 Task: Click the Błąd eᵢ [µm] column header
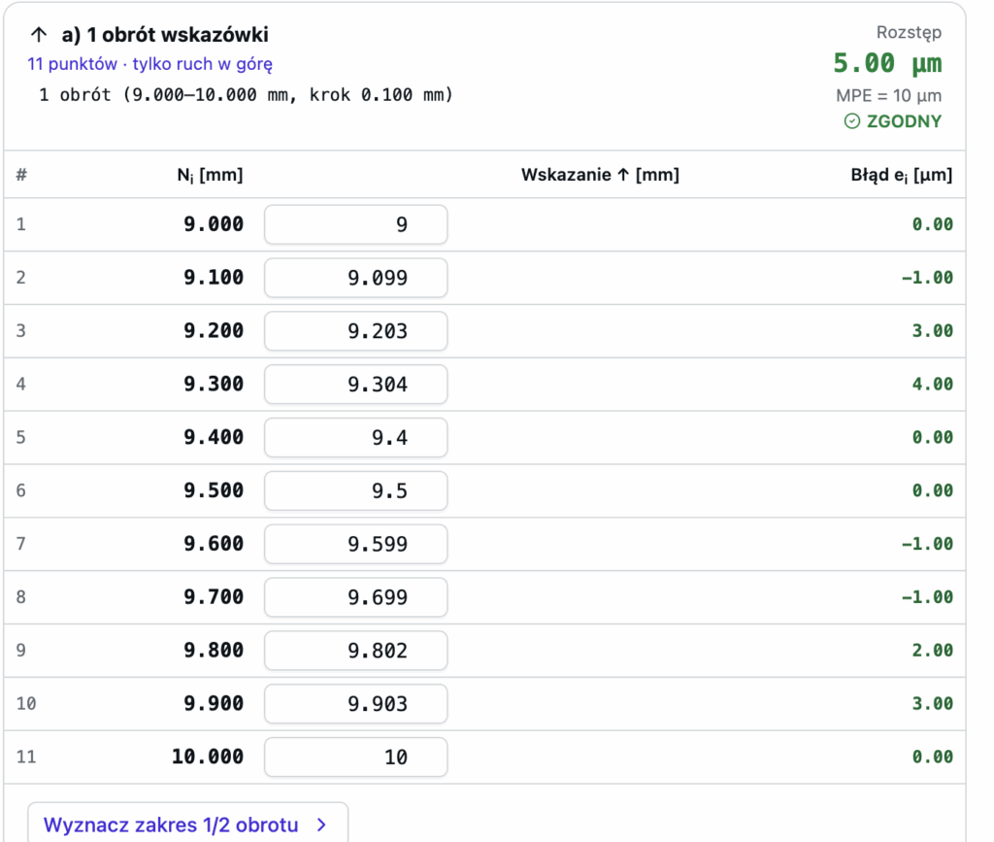coord(902,175)
